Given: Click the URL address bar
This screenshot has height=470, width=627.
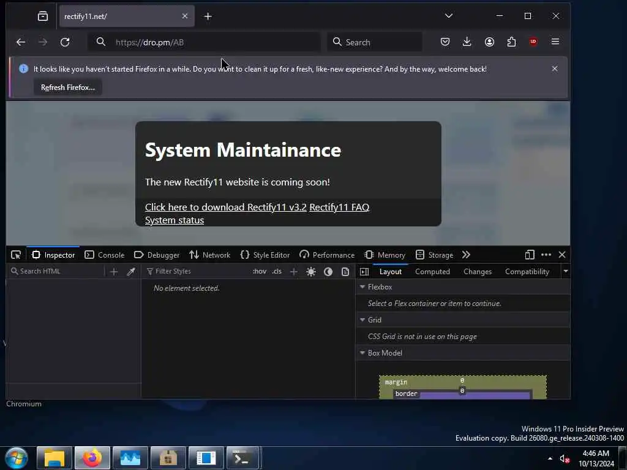Looking at the screenshot, I should [204, 42].
